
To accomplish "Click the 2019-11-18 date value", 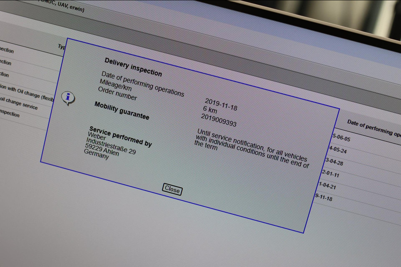I will (x=221, y=104).
